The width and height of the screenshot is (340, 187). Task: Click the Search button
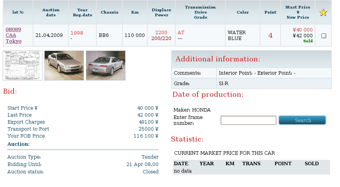click(302, 120)
